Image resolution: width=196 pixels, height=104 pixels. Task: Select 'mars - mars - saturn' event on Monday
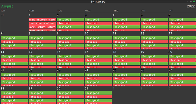click(43, 23)
